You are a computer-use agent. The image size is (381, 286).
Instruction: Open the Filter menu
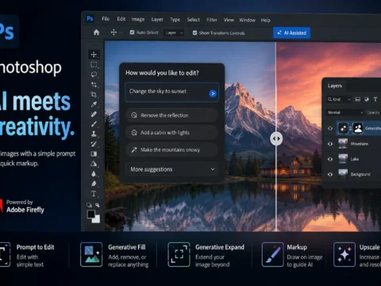click(x=212, y=20)
